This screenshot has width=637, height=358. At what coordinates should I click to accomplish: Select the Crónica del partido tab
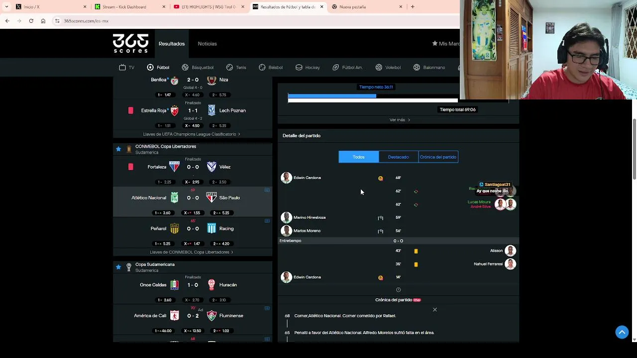point(438,157)
